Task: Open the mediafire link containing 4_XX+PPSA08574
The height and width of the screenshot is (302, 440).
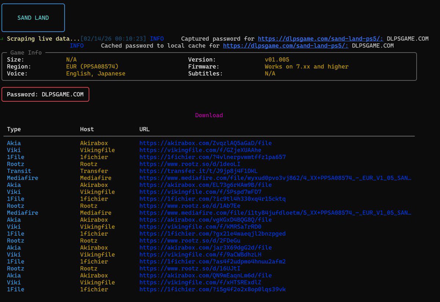Action: (275, 178)
